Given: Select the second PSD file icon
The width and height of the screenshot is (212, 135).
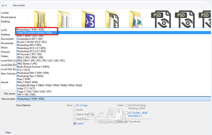Looking at the screenshot, I should [x=185, y=19].
